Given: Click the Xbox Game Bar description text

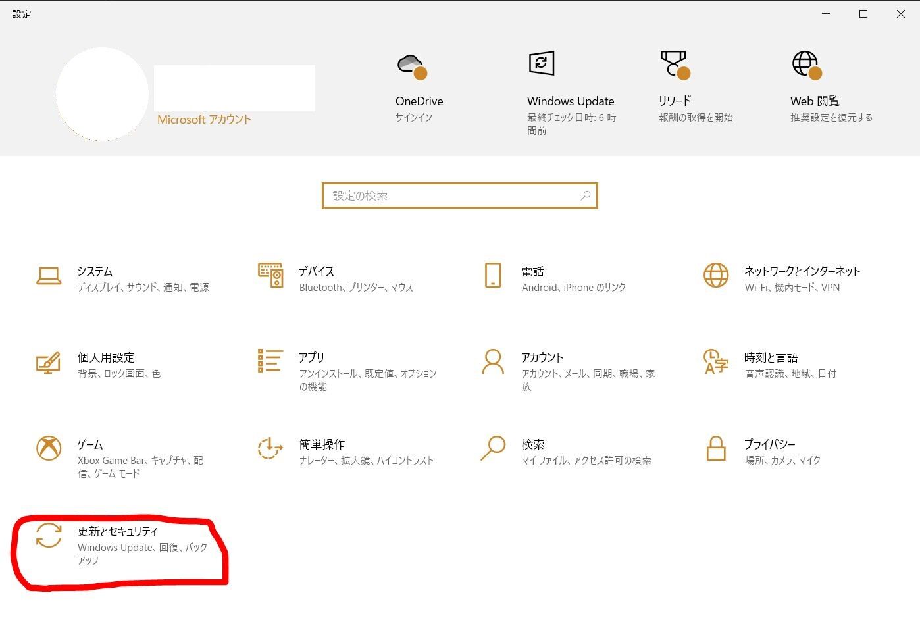Looking at the screenshot, I should [x=140, y=467].
